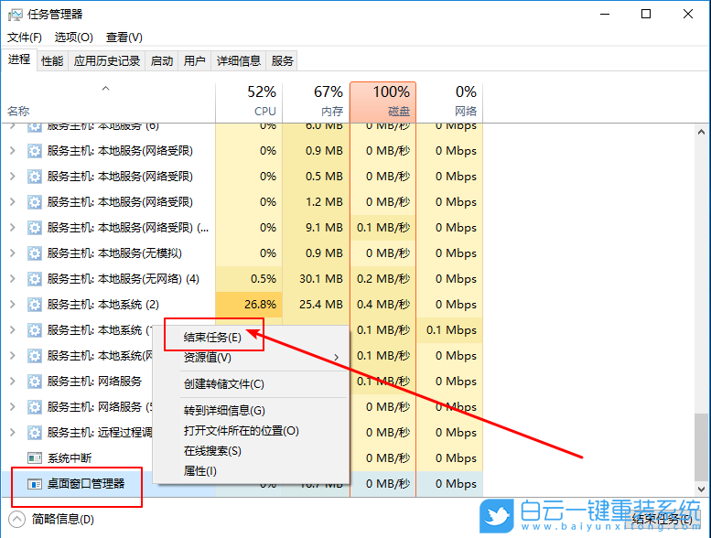Click the 25.4 MB memory value

pos(320,305)
